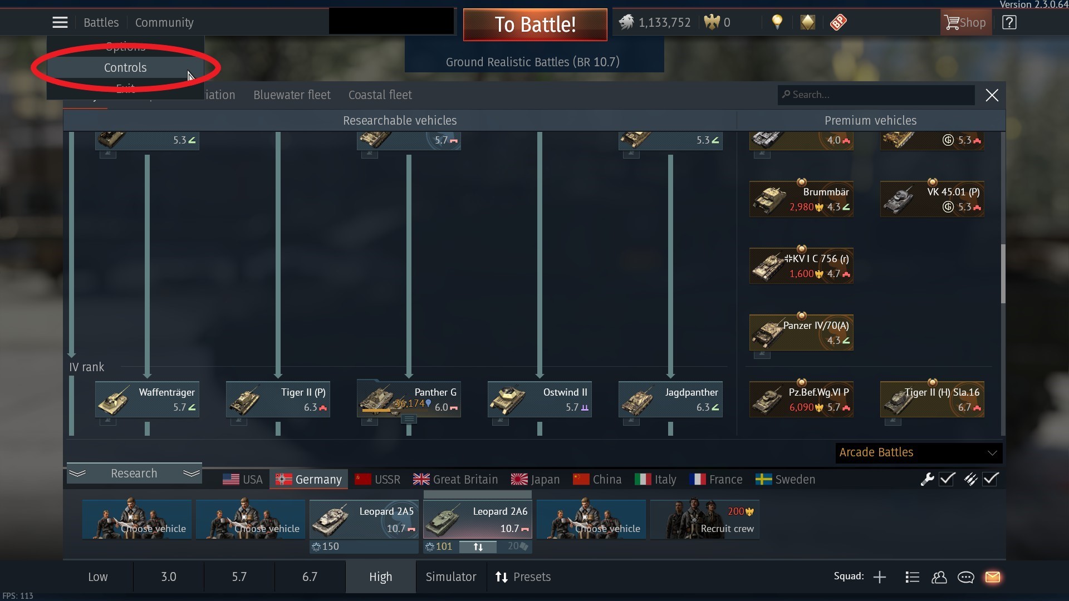
Task: Open the mail envelope icon
Action: 993,577
